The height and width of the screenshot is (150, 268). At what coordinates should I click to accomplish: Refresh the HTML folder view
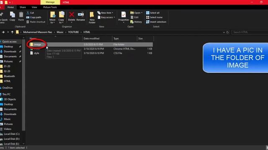click(227, 32)
